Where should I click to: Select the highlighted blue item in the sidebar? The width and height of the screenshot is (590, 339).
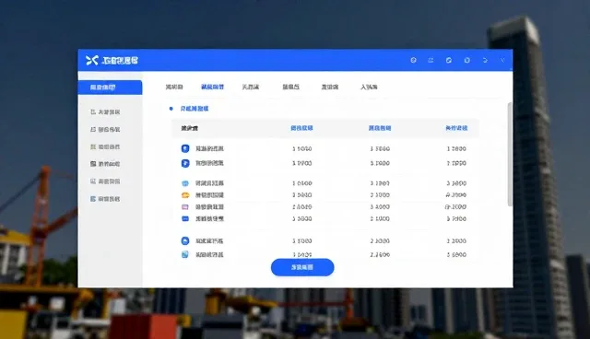[110, 88]
